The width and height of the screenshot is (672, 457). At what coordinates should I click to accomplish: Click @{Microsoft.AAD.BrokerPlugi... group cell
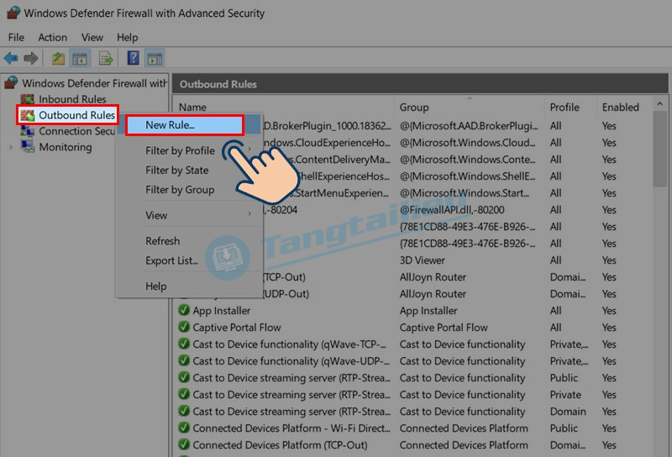pos(469,126)
